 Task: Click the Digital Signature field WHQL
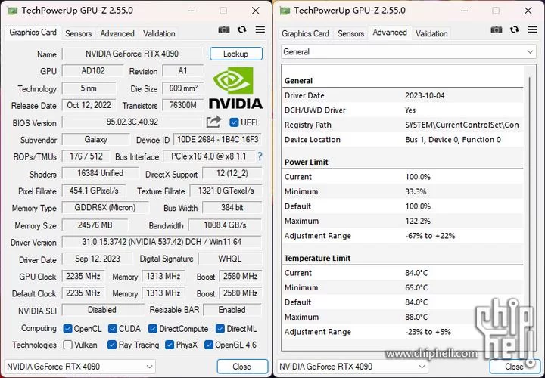[x=230, y=259]
